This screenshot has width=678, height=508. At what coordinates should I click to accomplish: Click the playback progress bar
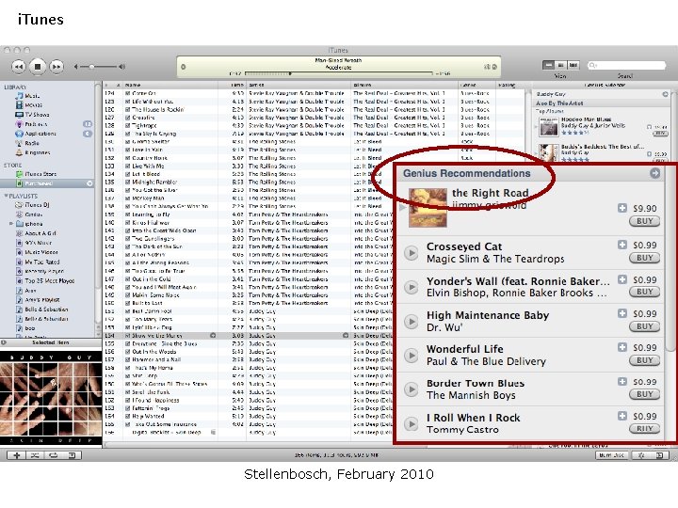[x=339, y=74]
